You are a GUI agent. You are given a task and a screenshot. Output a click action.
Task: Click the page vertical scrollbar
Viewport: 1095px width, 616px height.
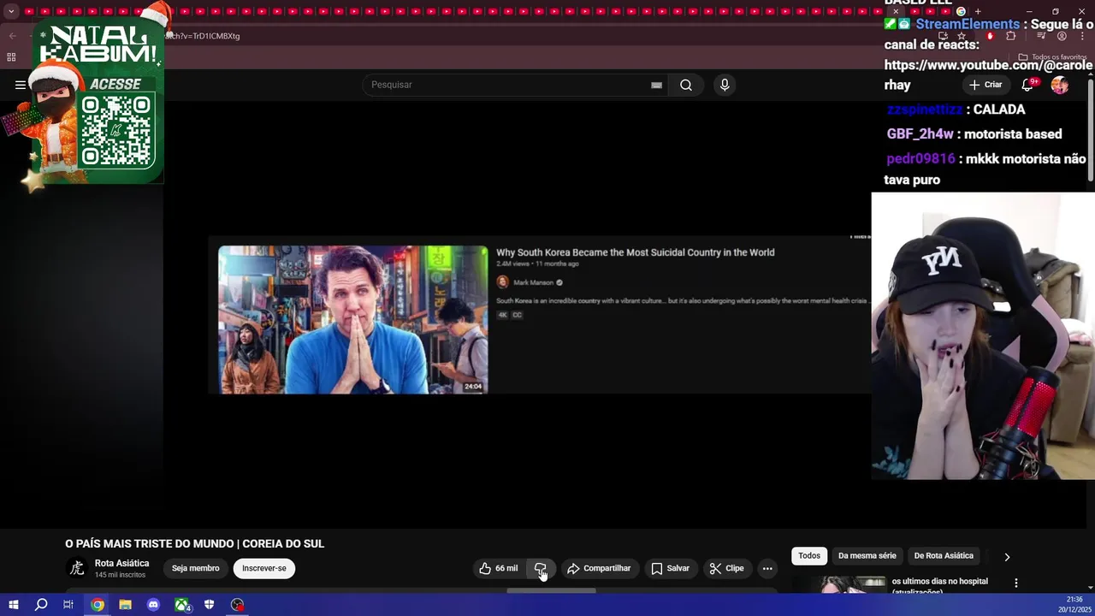tap(1091, 128)
